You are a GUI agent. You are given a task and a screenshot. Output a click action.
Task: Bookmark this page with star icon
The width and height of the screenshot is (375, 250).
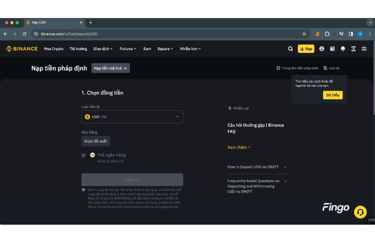click(304, 34)
